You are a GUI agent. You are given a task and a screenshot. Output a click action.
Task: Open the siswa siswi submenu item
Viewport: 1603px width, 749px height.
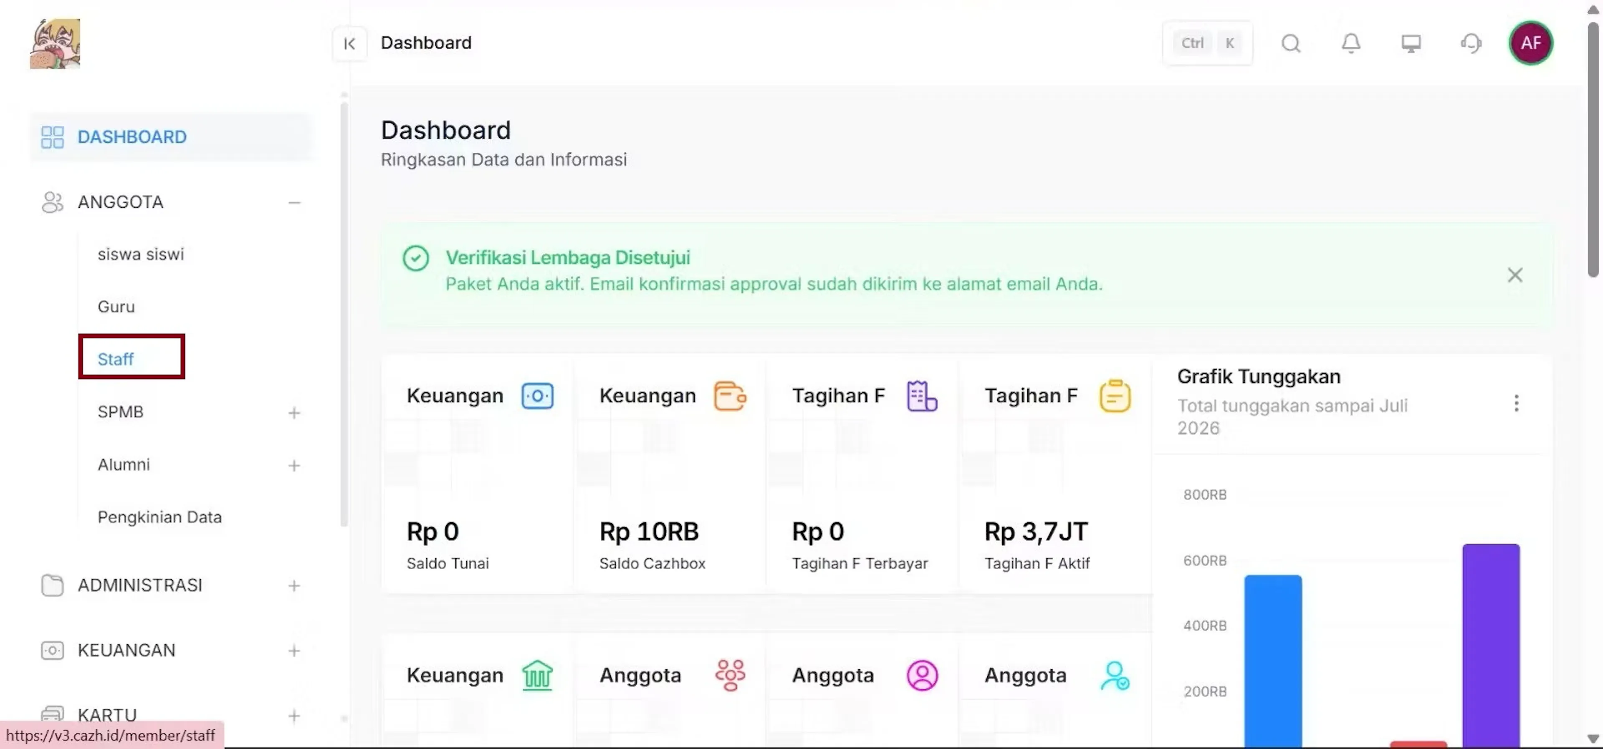[141, 255]
